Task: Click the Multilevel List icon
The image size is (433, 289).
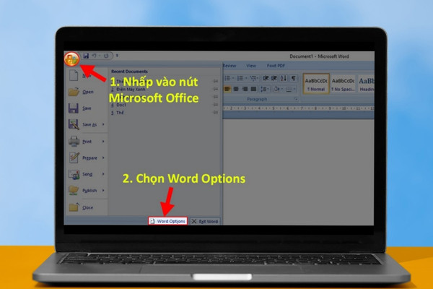Action: [253, 78]
